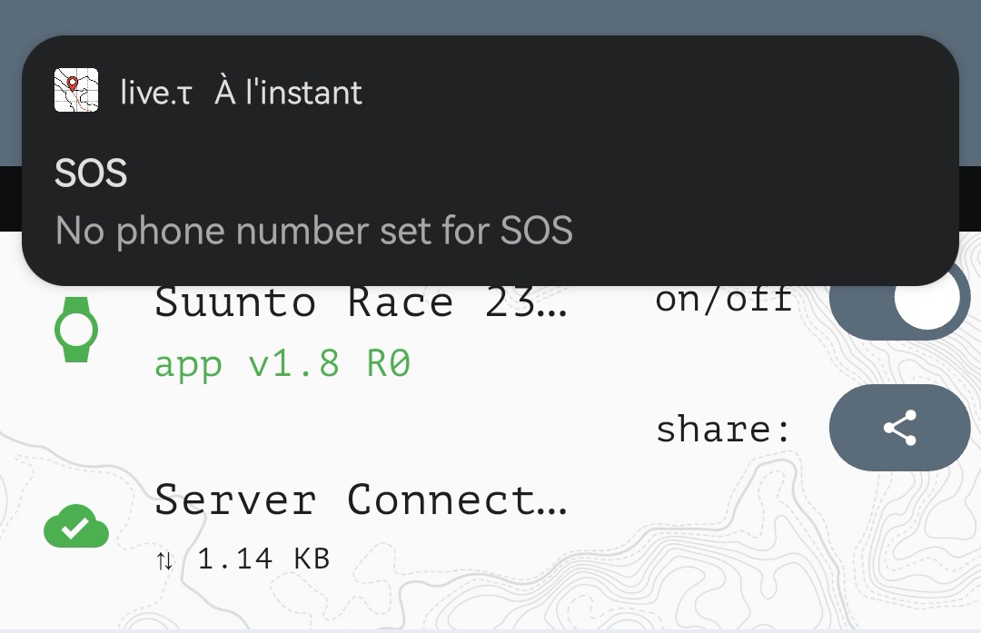Viewport: 981px width, 633px height.
Task: Click the 'live.τ' app name in notification
Action: click(156, 93)
